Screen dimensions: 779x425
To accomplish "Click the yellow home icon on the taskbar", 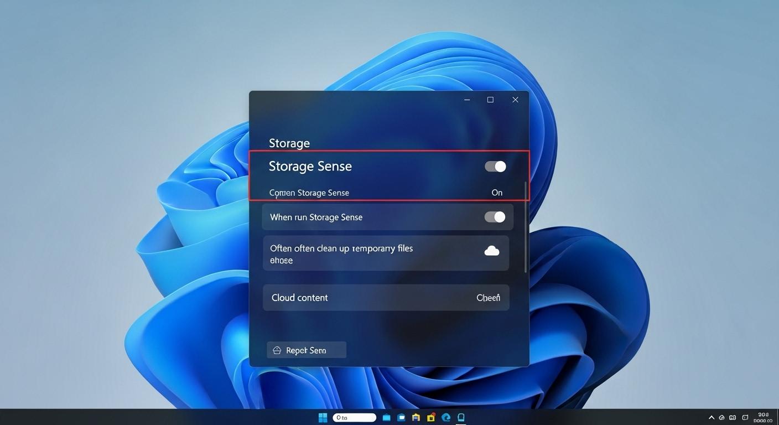I will pos(416,417).
